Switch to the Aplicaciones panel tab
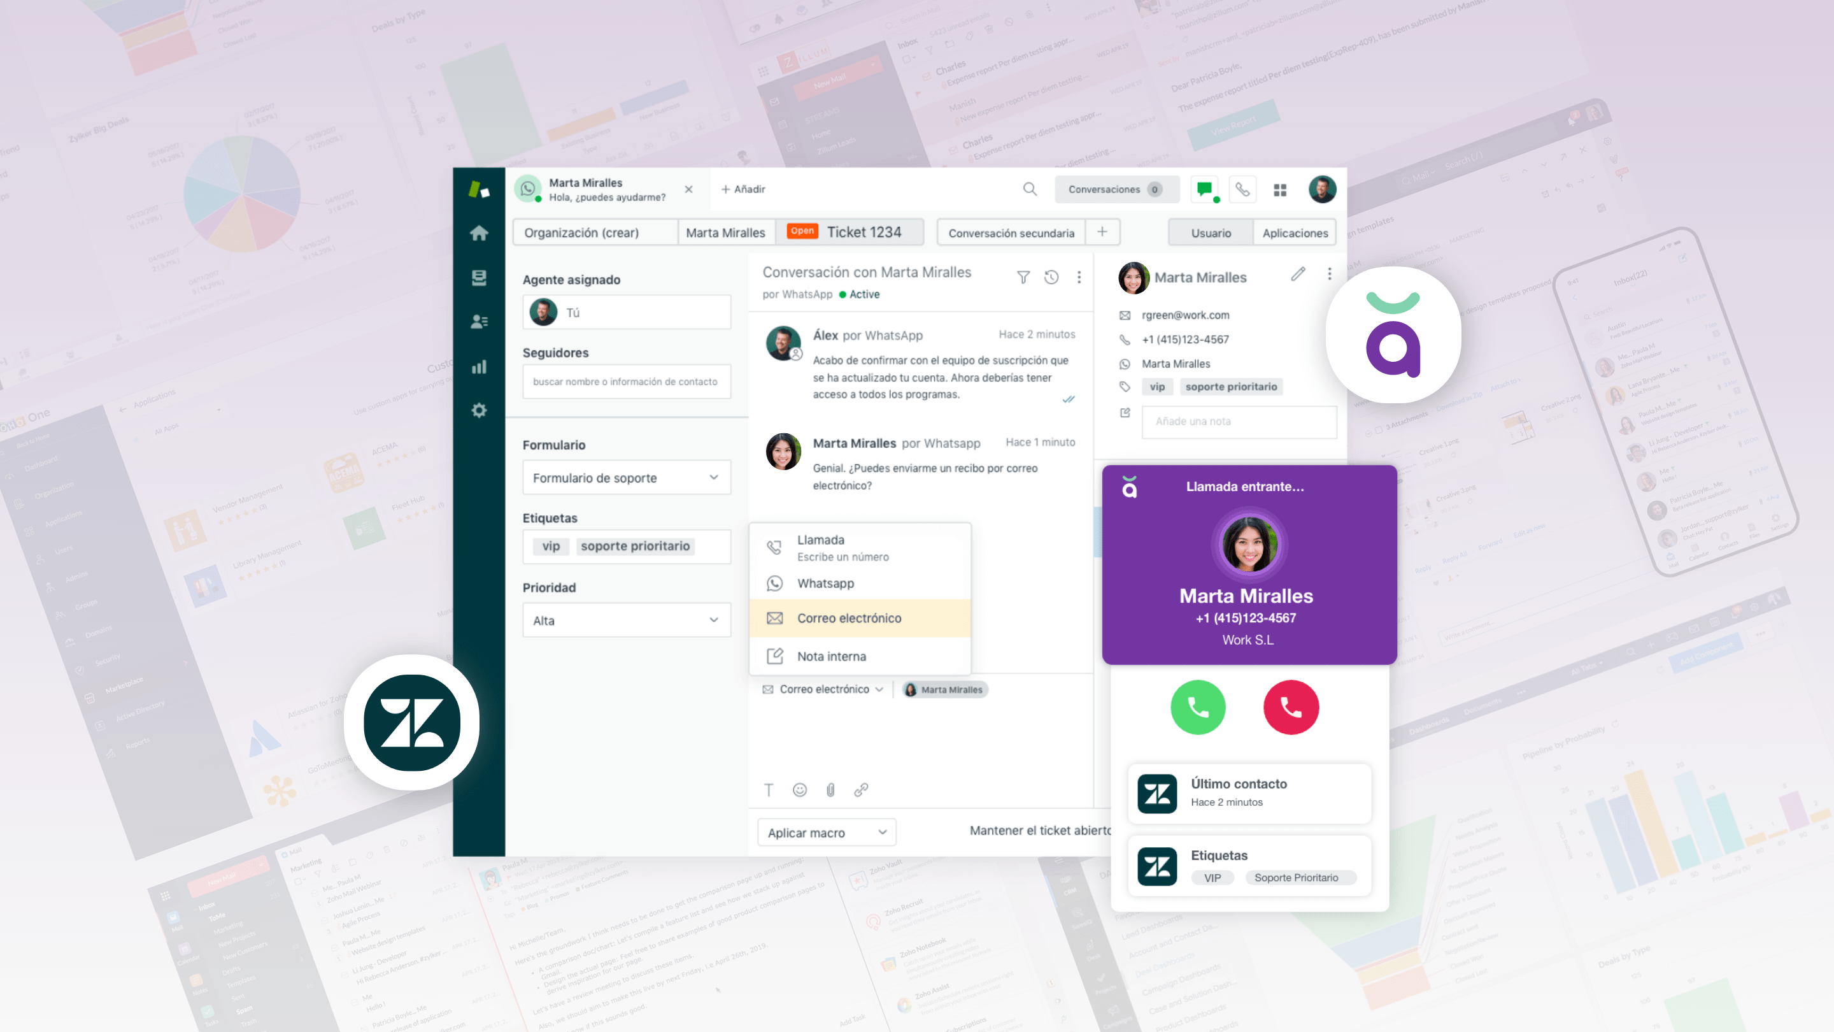Viewport: 1834px width, 1032px height. [1295, 233]
